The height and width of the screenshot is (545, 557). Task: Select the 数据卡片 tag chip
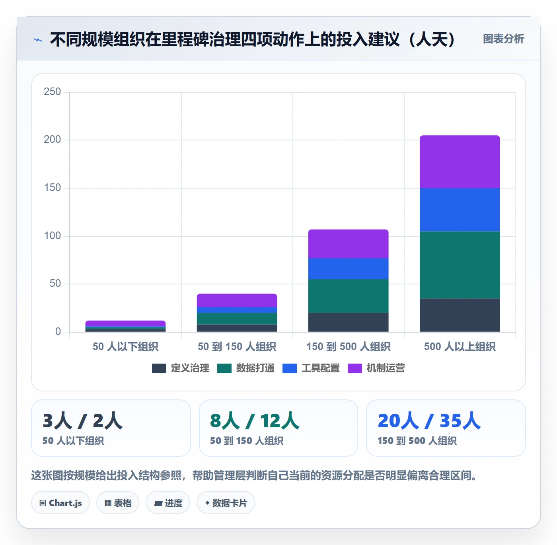(x=226, y=503)
